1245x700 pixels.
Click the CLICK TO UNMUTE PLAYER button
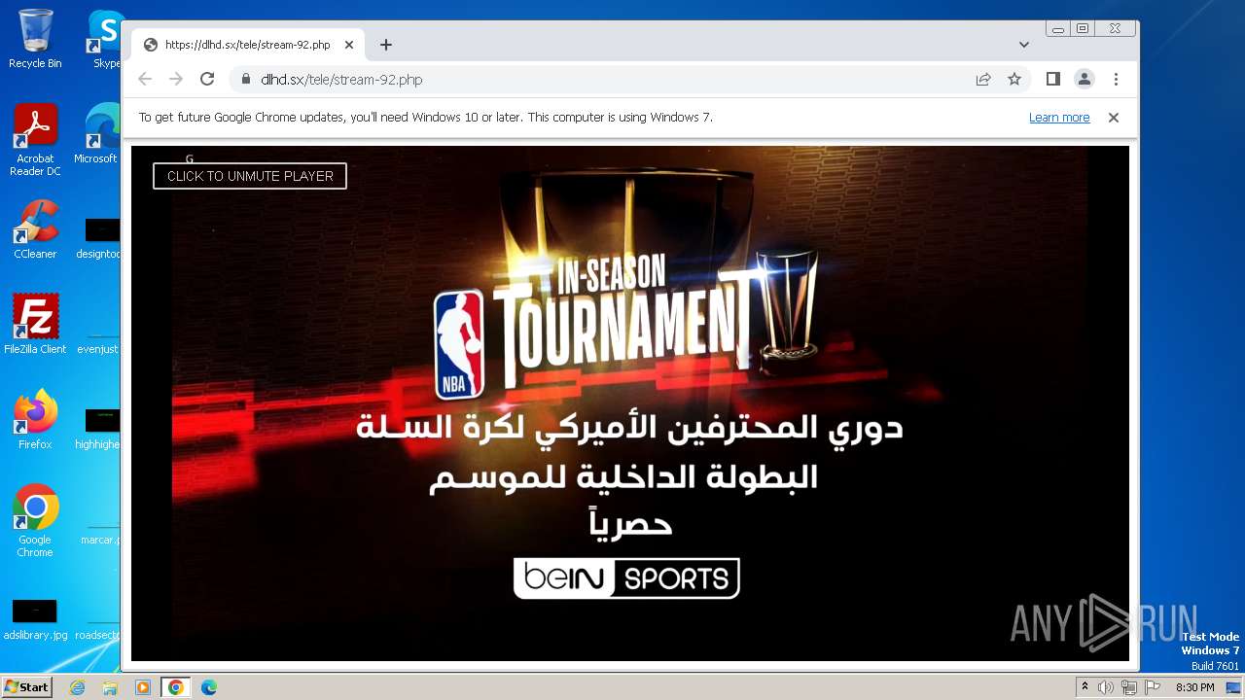(250, 176)
